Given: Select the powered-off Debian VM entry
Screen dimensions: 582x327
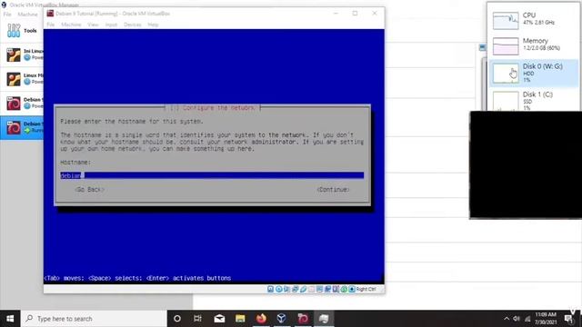Looking at the screenshot, I should [22, 103].
